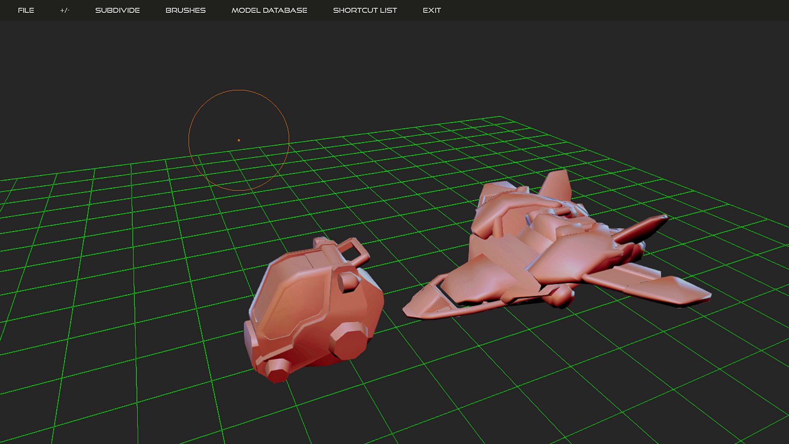Open the Brushes menu
789x444 pixels.
pos(185,10)
